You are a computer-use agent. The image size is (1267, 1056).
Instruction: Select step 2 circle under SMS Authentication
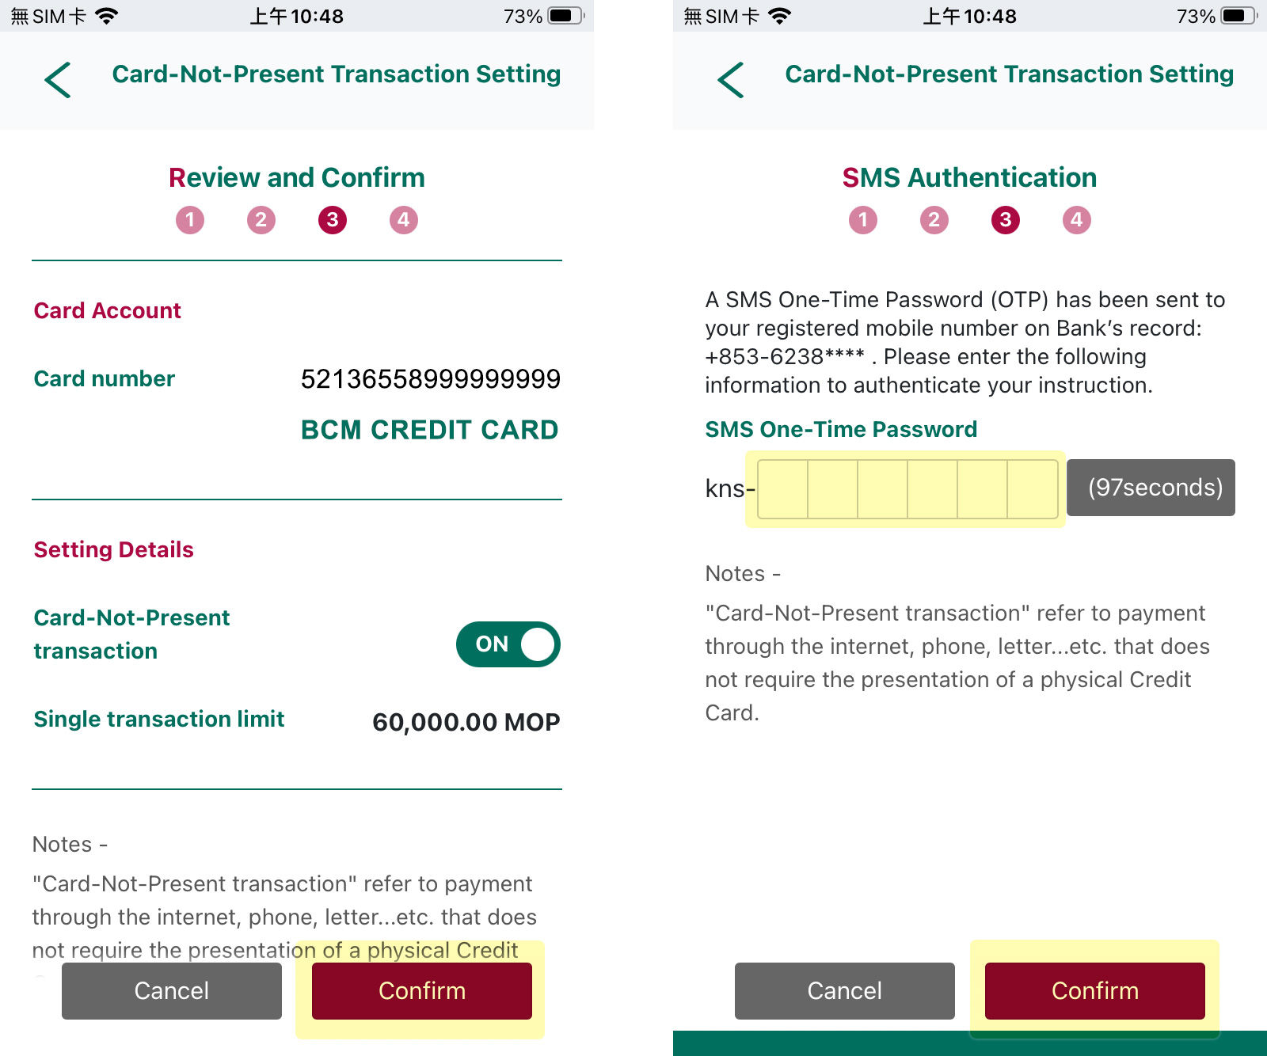(934, 220)
